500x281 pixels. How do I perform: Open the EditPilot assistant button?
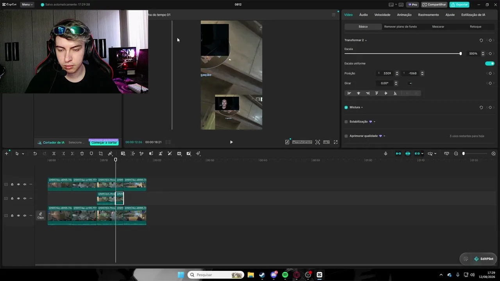[484, 259]
